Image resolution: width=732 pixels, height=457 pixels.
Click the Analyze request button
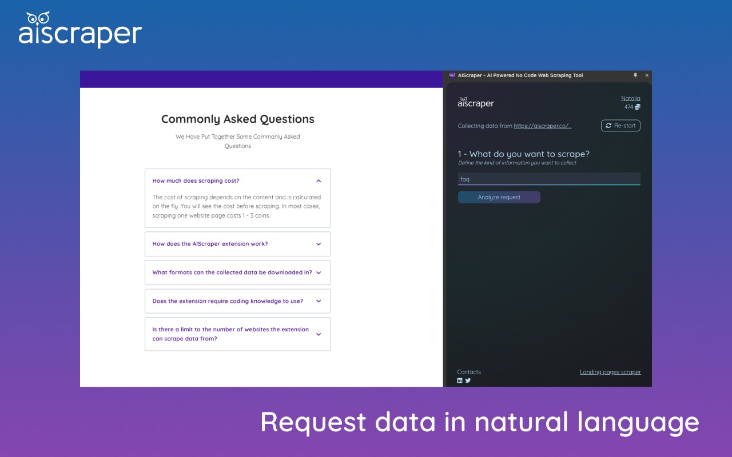(499, 197)
